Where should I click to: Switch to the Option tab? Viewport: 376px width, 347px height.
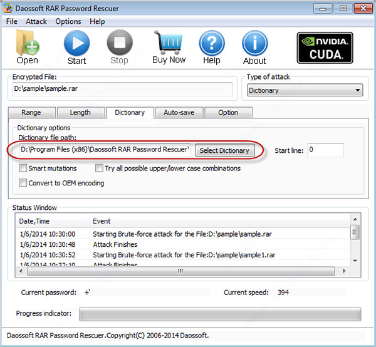tap(228, 112)
